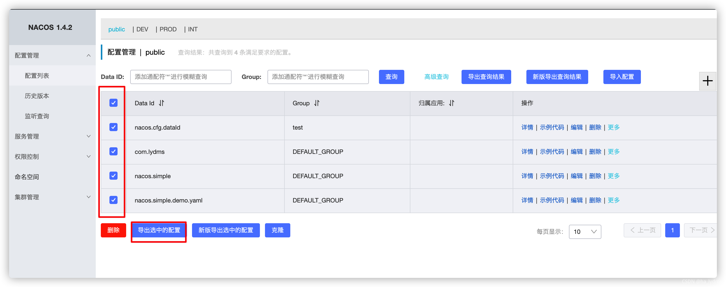Image resolution: width=726 pixels, height=287 pixels.
Task: Open the page size dropdown showing 10
Action: coord(585,232)
